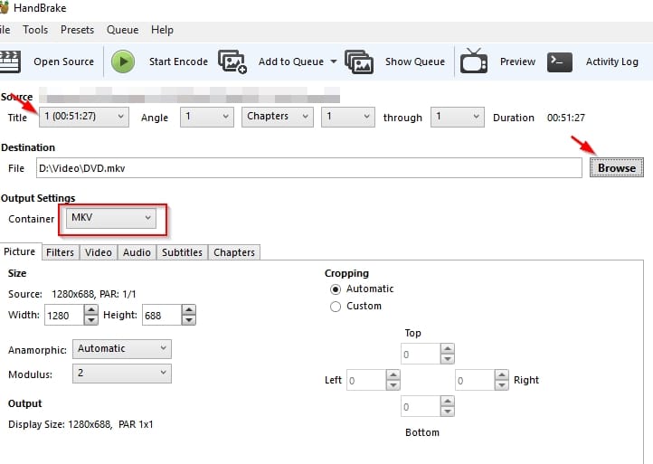Click the Add to Queue picture icon
Image resolution: width=653 pixels, height=464 pixels.
pos(232,62)
